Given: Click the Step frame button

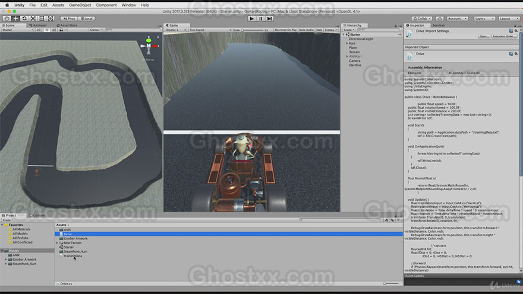Looking at the screenshot, I should coord(269,18).
